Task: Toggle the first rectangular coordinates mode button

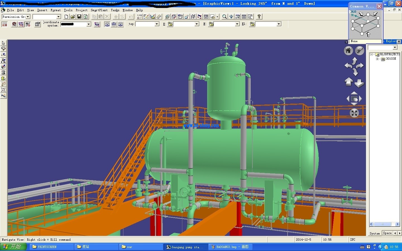Action: tap(107, 24)
